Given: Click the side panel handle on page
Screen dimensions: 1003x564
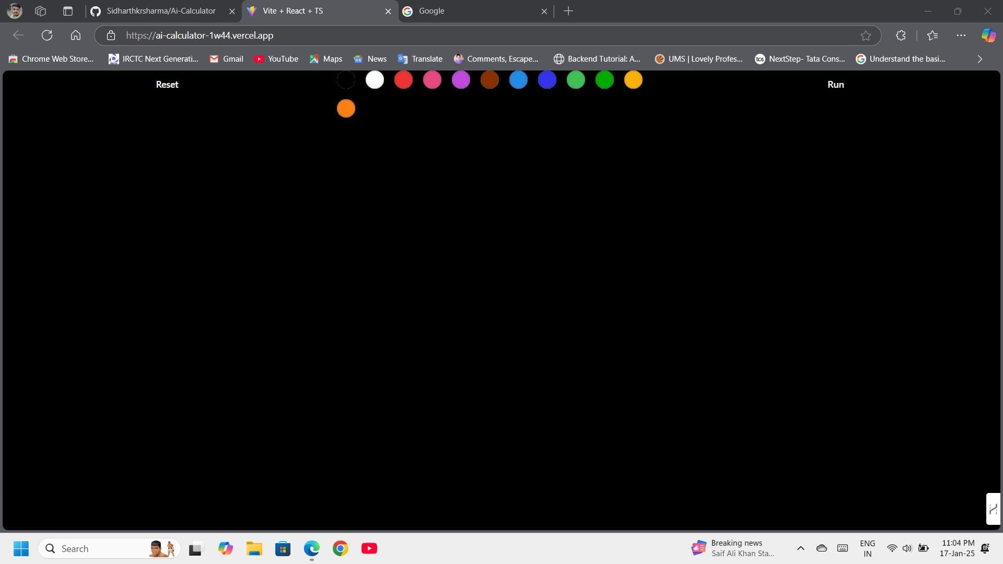Looking at the screenshot, I should [x=993, y=509].
